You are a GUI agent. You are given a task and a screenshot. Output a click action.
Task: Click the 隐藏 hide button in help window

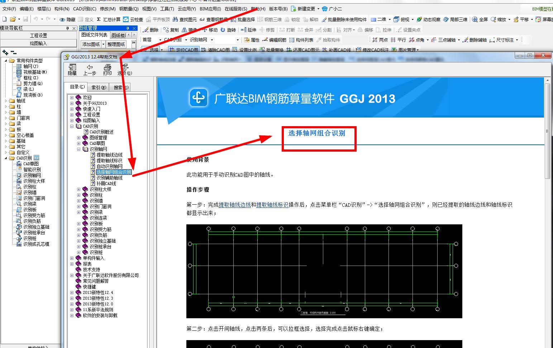(72, 70)
